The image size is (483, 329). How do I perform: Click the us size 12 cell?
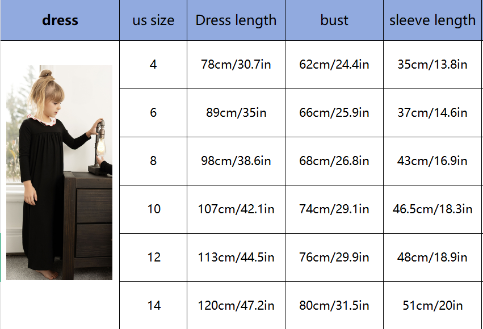coord(154,258)
